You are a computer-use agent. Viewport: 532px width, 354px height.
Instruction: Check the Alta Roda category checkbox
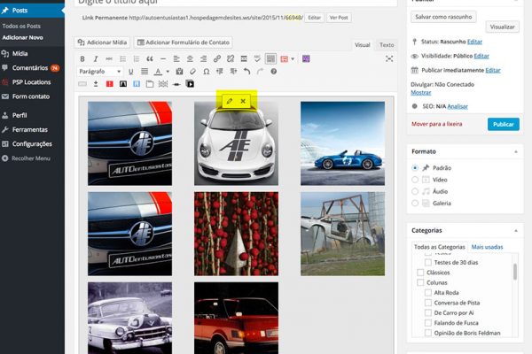(429, 293)
